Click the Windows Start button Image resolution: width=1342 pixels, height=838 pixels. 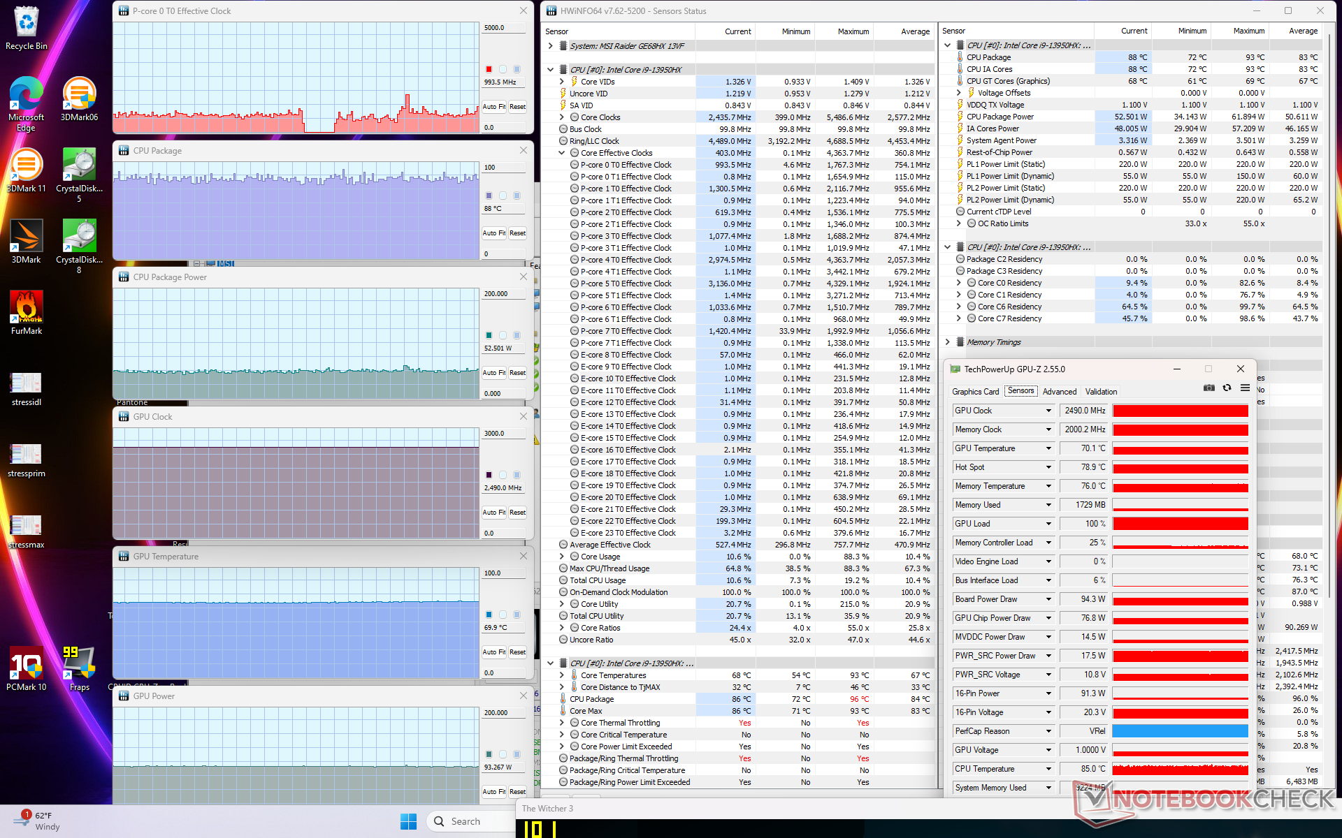(x=408, y=821)
